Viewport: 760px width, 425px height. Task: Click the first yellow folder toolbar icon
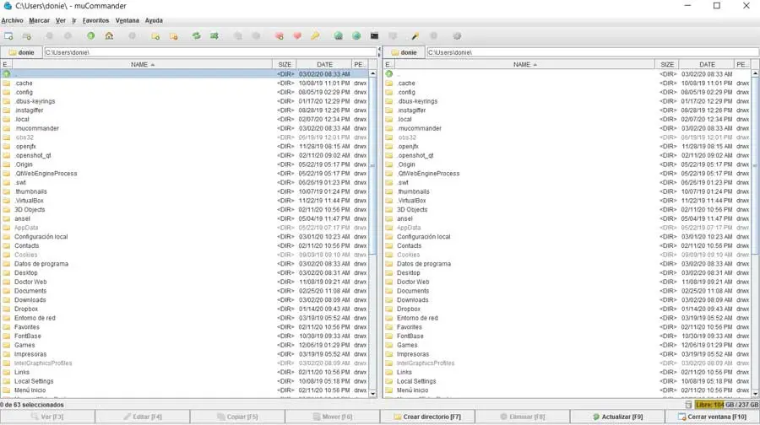[x=155, y=36]
